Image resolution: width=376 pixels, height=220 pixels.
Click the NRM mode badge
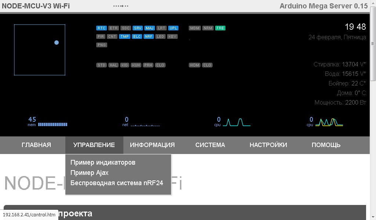(x=208, y=28)
